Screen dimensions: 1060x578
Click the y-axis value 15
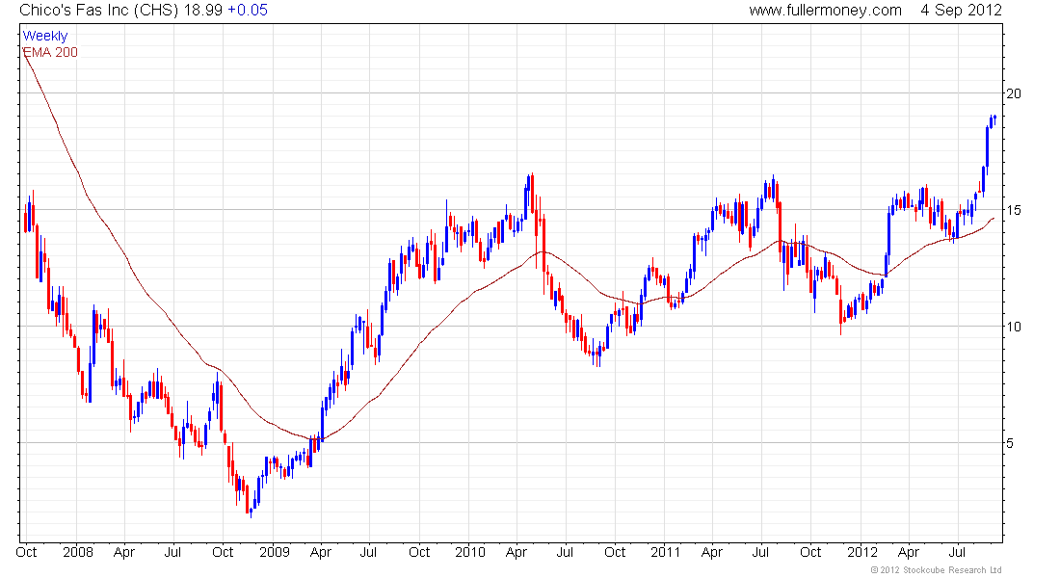[x=1014, y=210]
